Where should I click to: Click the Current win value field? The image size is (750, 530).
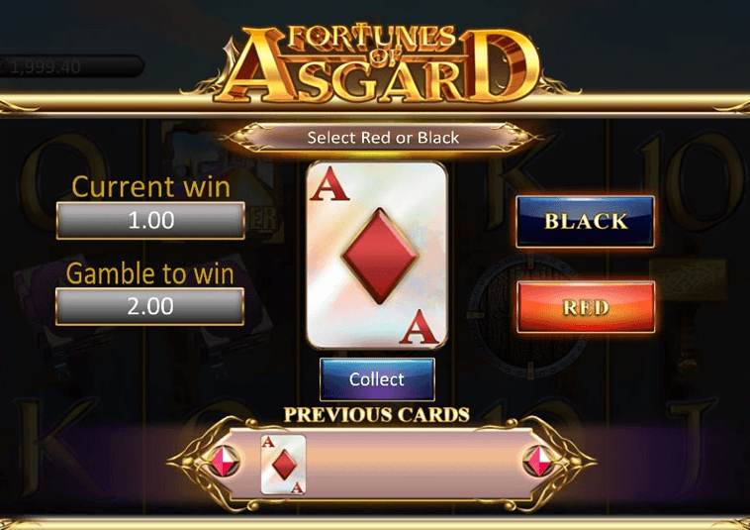(150, 220)
